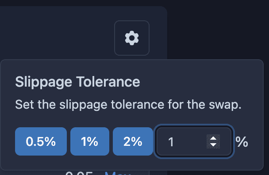Click the Slippage Tolerance heading
This screenshot has height=175, width=269.
pyautogui.click(x=77, y=82)
